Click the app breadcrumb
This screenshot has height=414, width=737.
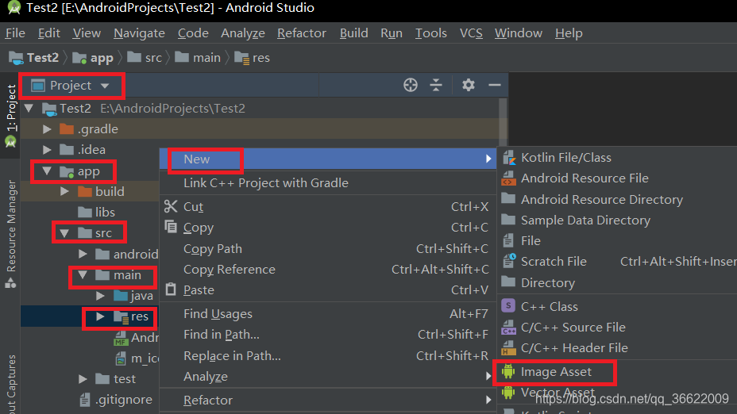[x=93, y=58]
